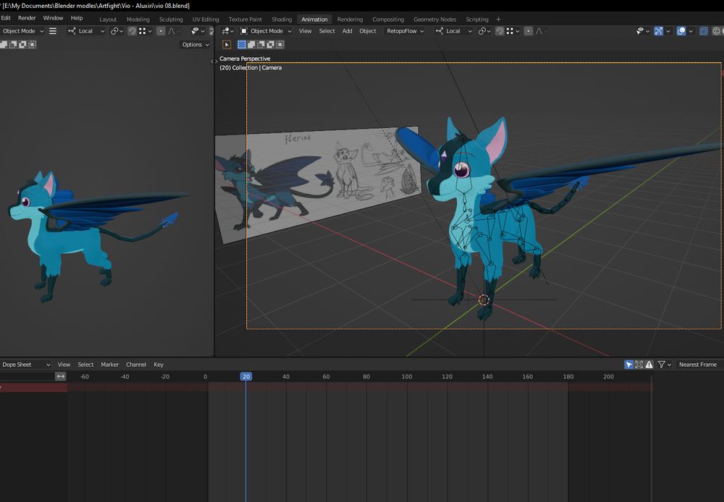Open proportional falloff menu in camera viewport
The width and height of the screenshot is (724, 502).
click(541, 31)
